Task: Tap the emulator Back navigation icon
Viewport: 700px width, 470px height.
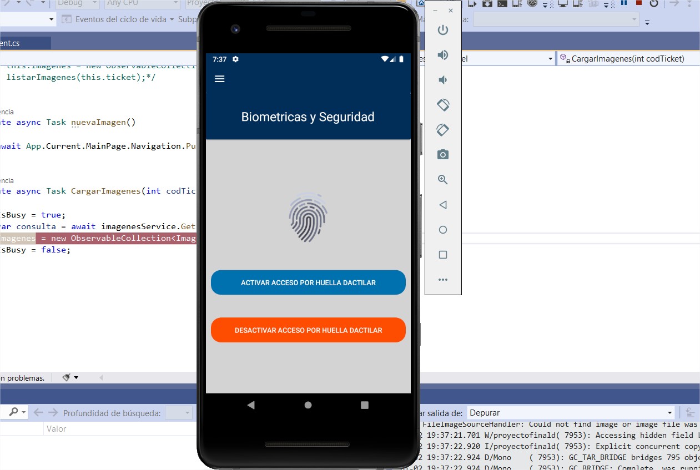Action: 443,204
